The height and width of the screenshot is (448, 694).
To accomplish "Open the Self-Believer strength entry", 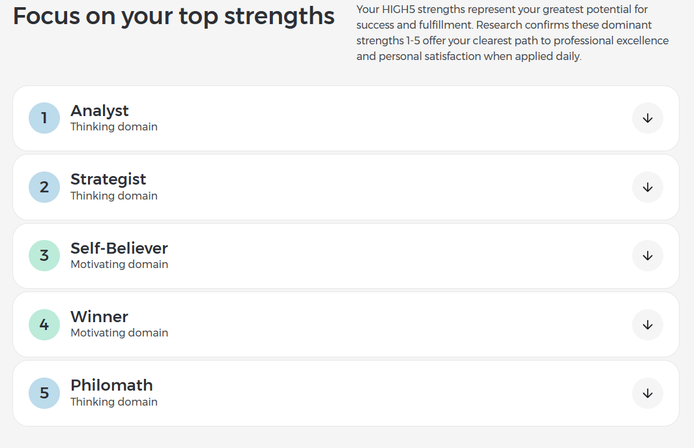I will coord(119,248).
